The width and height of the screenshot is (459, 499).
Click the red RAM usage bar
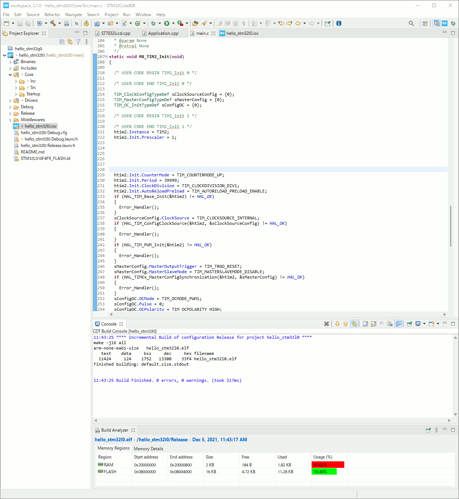[328, 465]
